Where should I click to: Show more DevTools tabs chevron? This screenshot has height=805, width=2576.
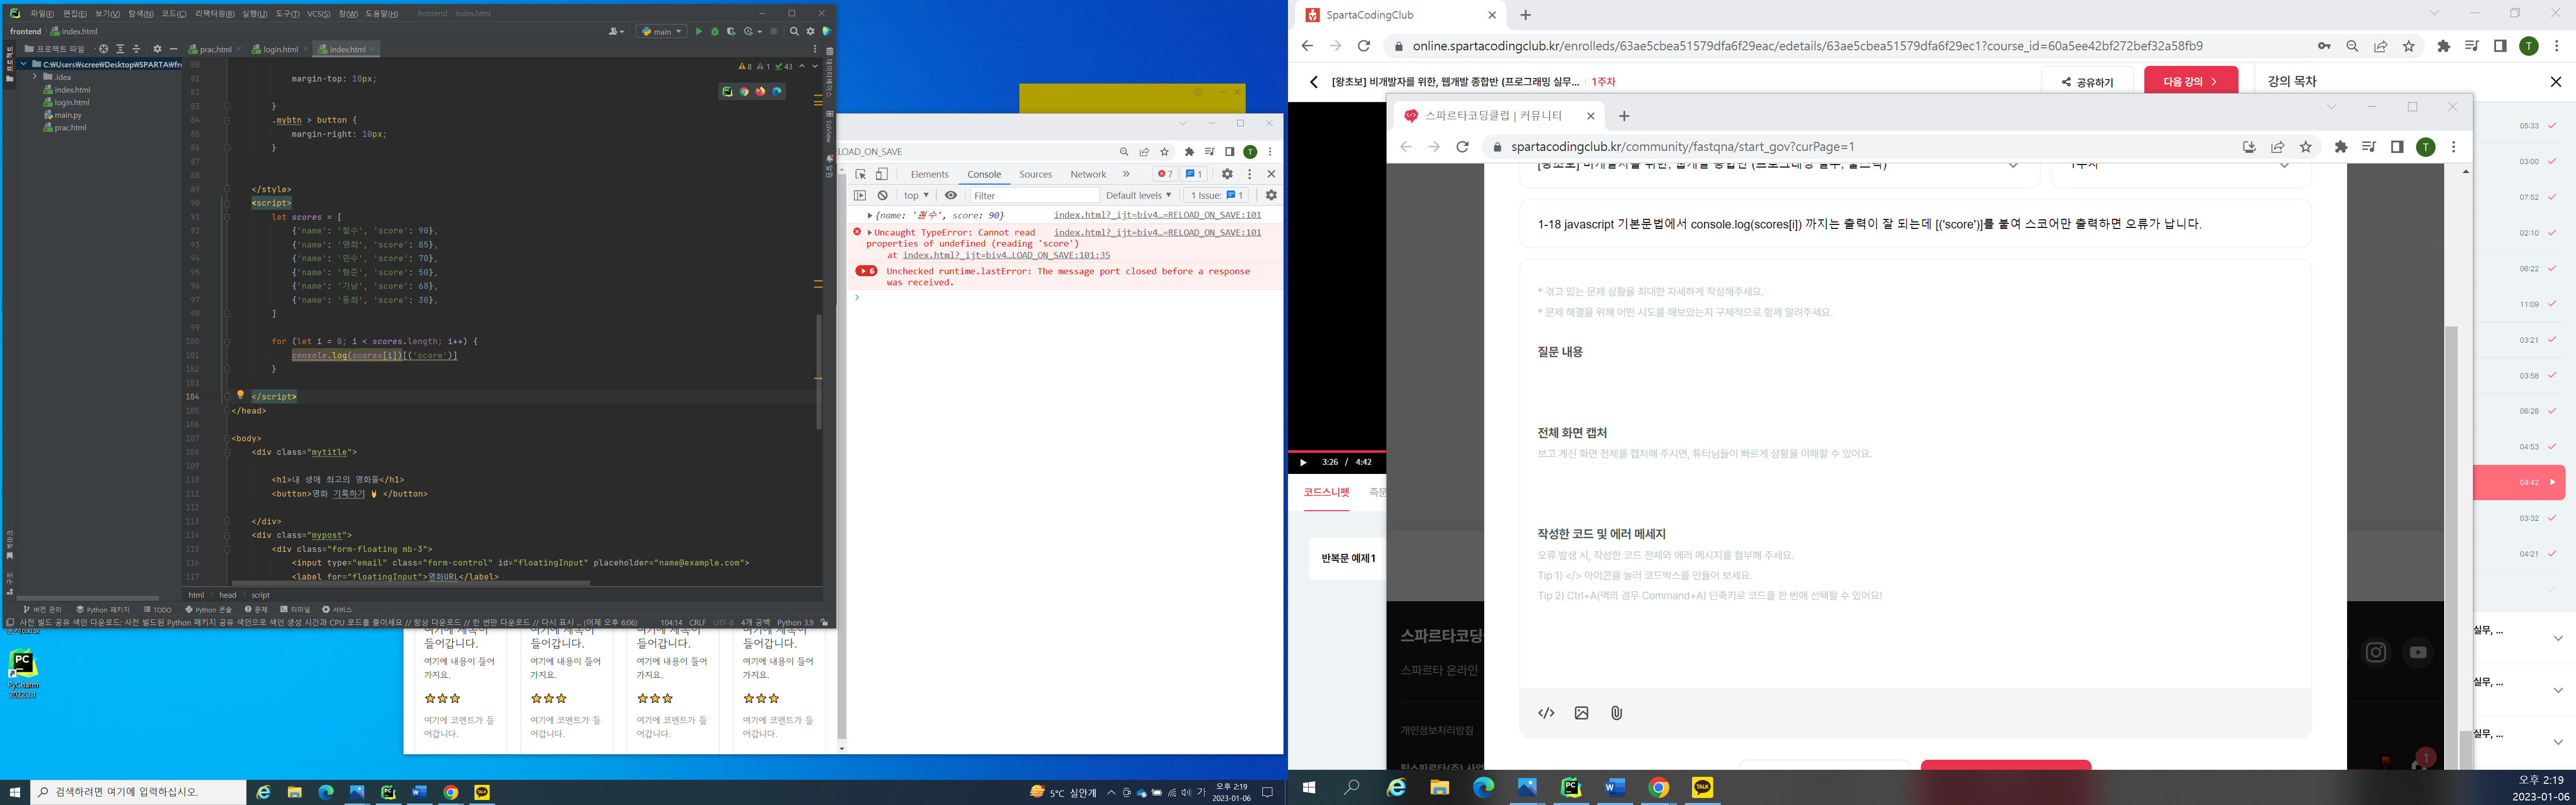coord(1126,174)
